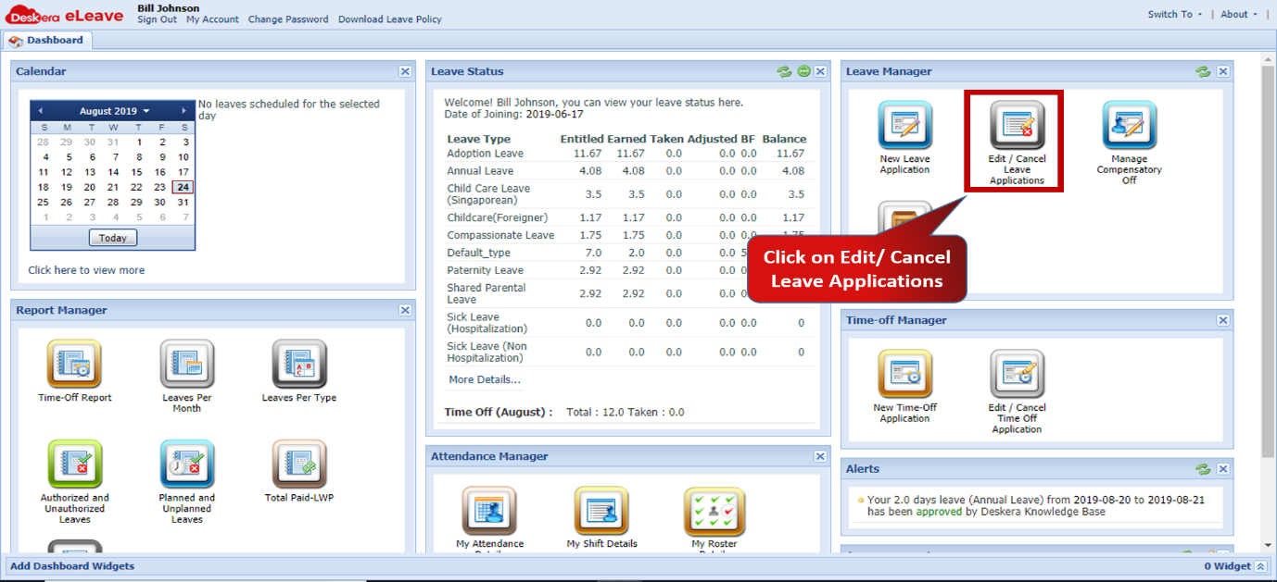The height and width of the screenshot is (582, 1277).
Task: Select the Leaves Per Month report
Action: pyautogui.click(x=187, y=364)
